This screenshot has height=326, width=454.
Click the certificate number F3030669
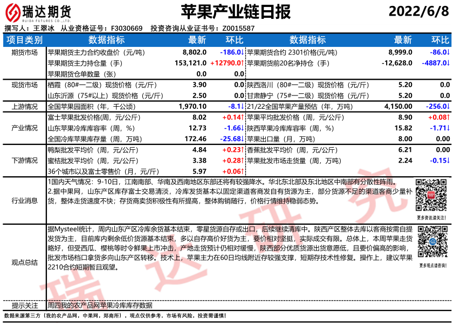[x=127, y=29]
